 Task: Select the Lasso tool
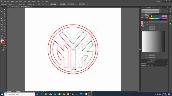[x=5, y=12]
